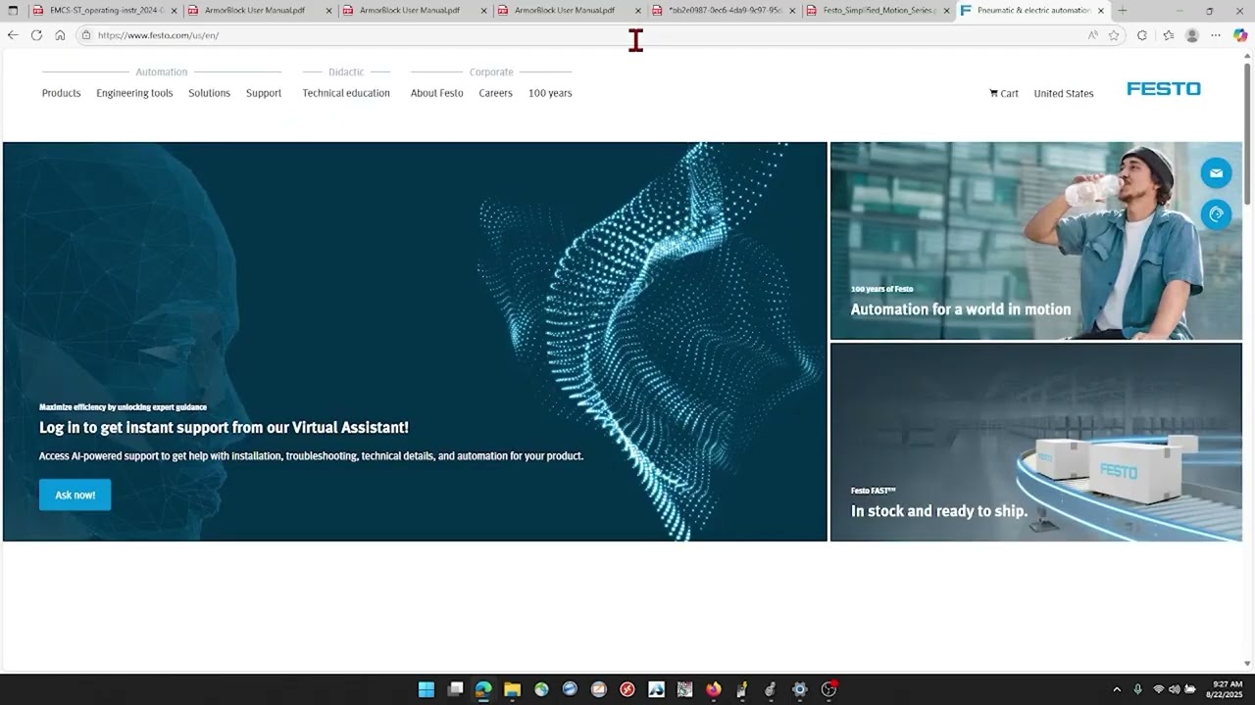Refresh the Festo page
Image resolution: width=1255 pixels, height=705 pixels.
[x=36, y=35]
